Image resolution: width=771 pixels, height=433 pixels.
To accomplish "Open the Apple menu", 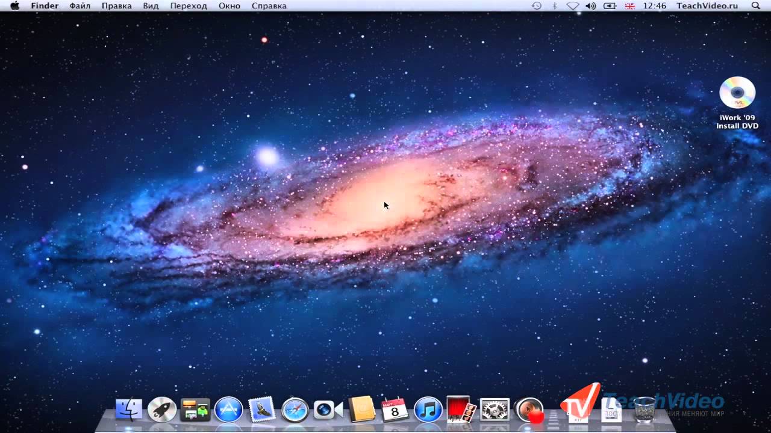I will (x=14, y=5).
